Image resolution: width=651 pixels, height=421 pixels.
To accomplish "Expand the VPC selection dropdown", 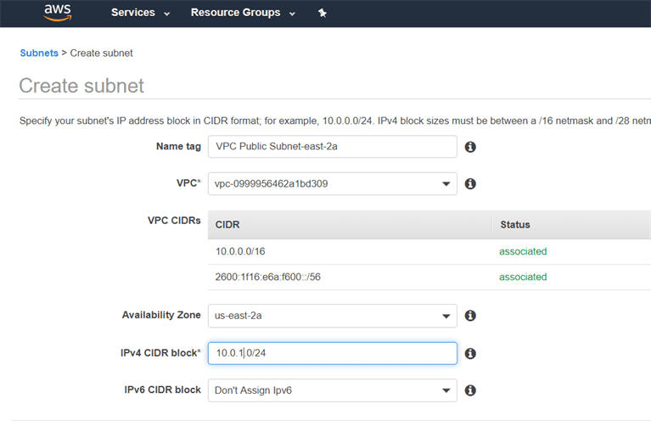I will click(x=332, y=183).
